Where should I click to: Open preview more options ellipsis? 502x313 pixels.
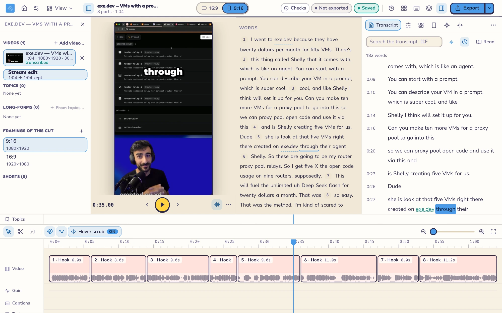(228, 205)
